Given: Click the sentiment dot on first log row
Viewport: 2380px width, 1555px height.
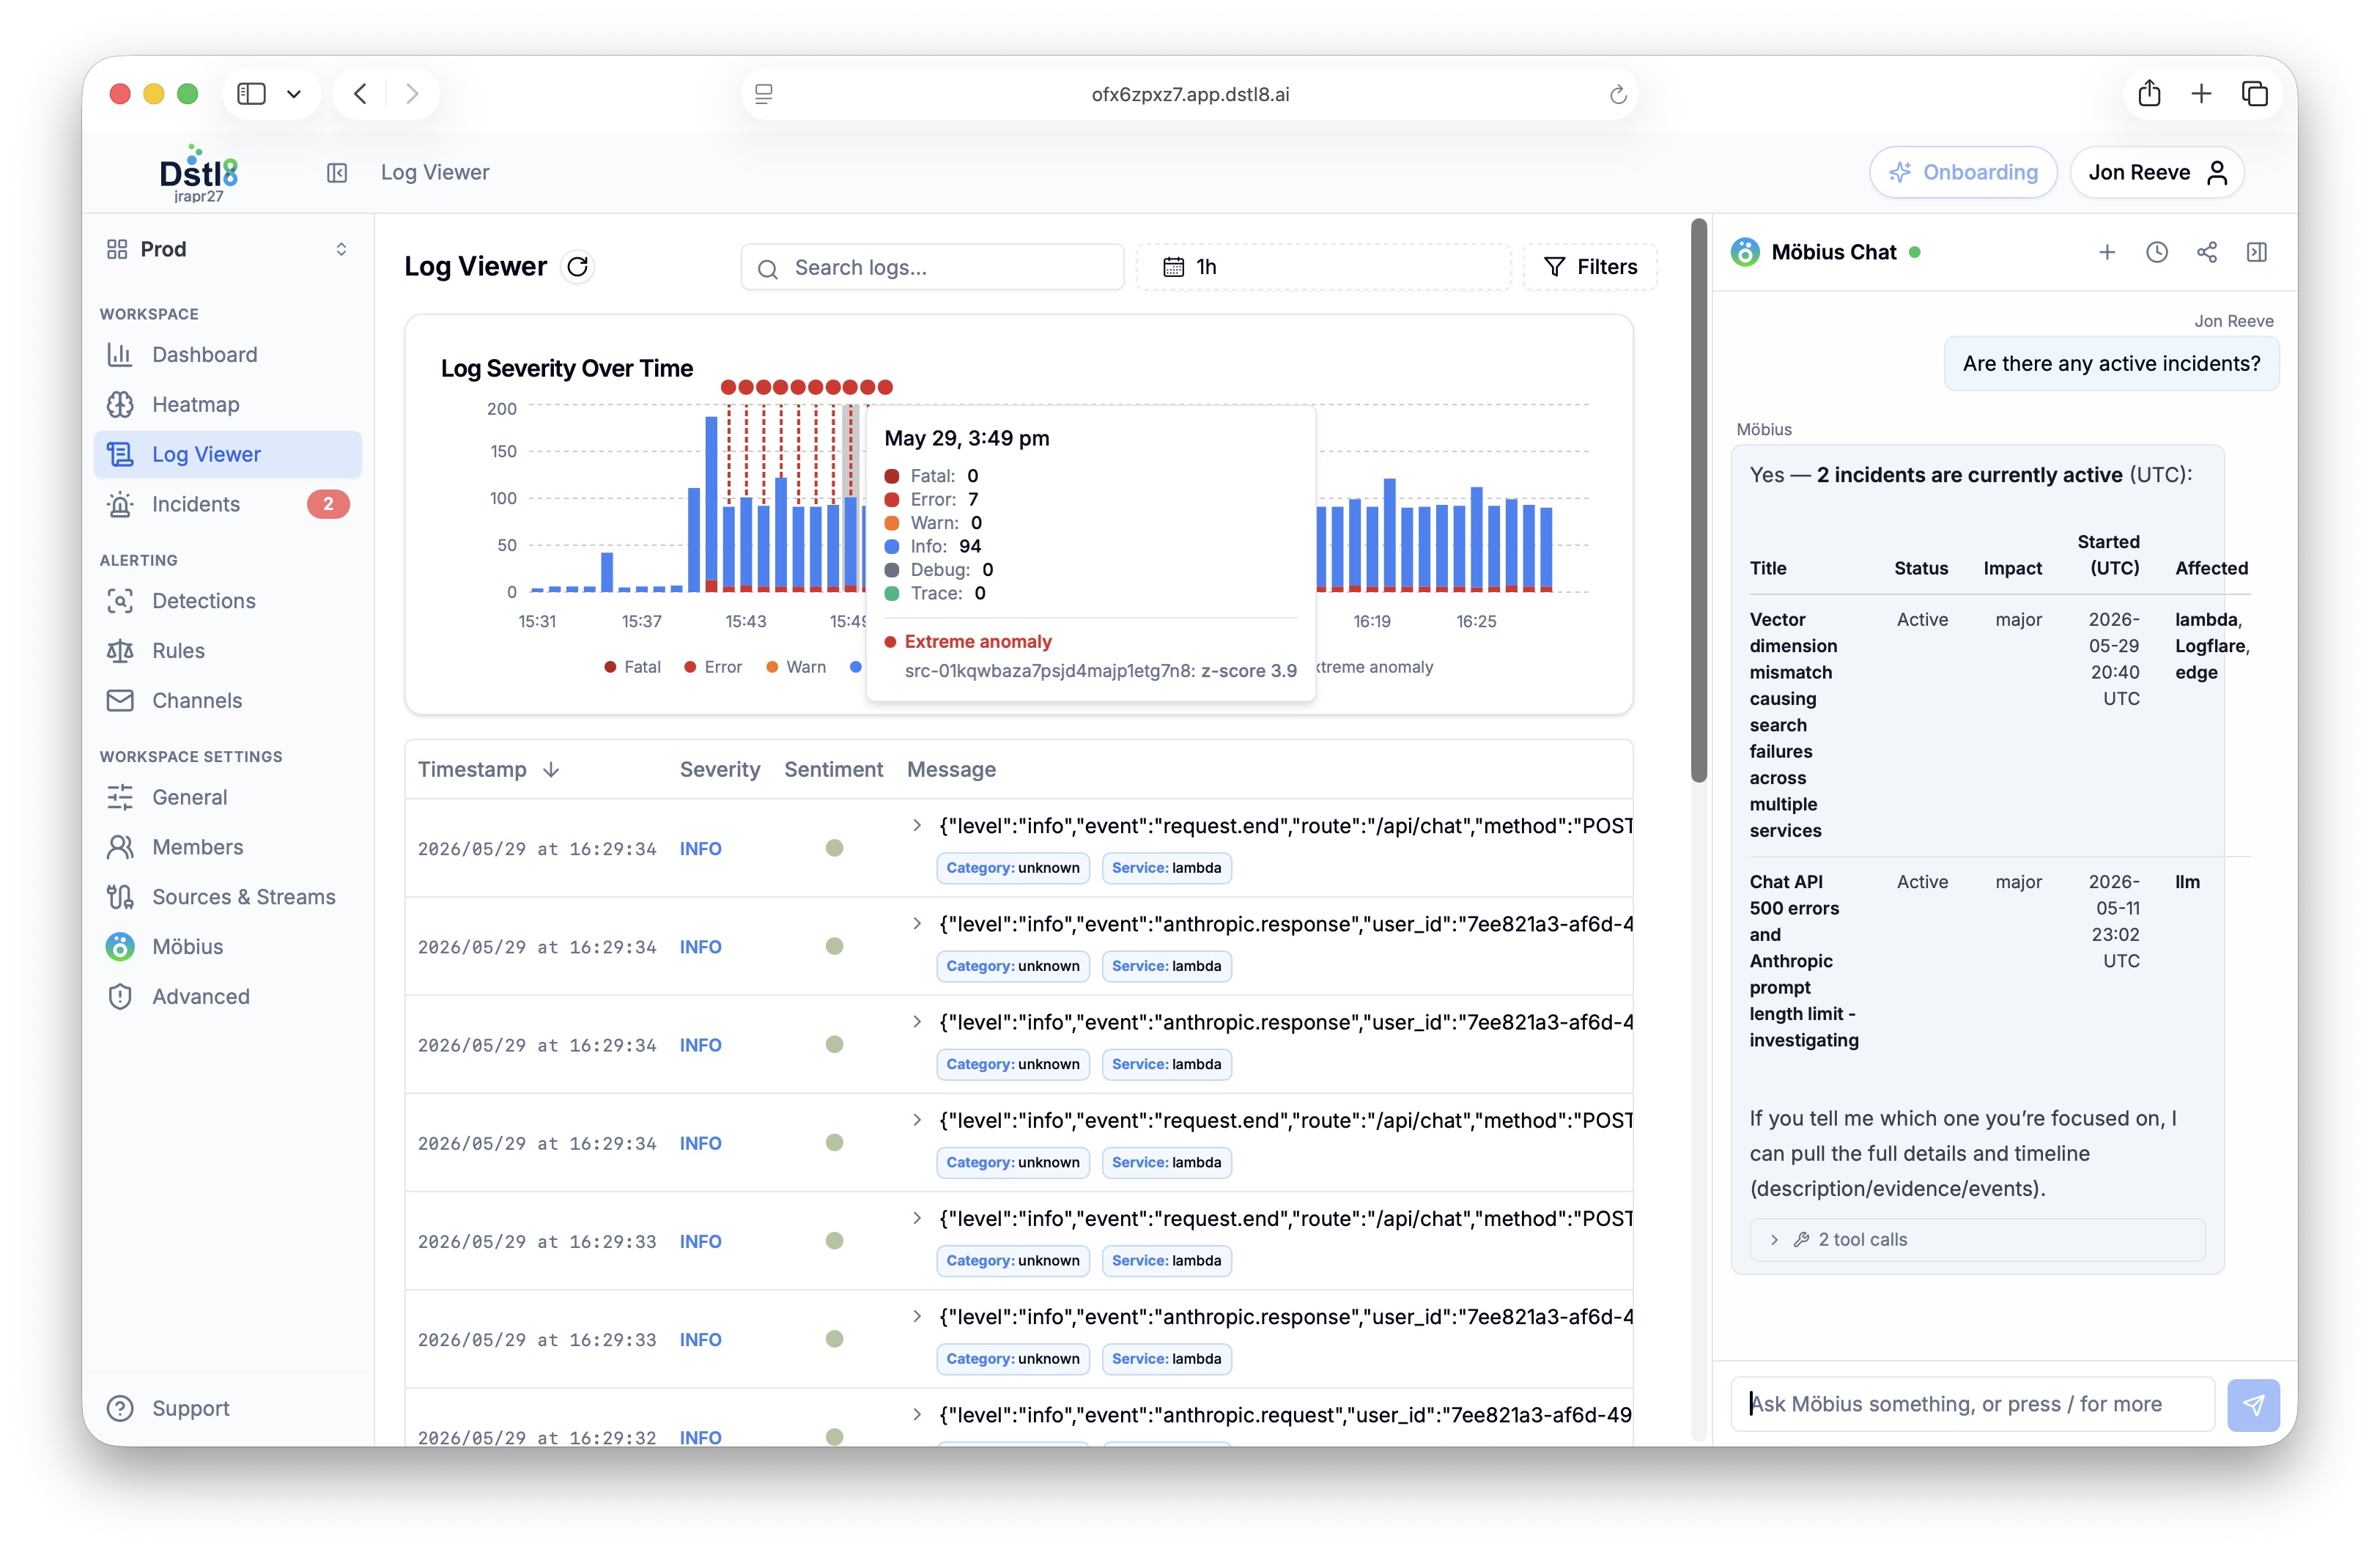Looking at the screenshot, I should point(834,848).
